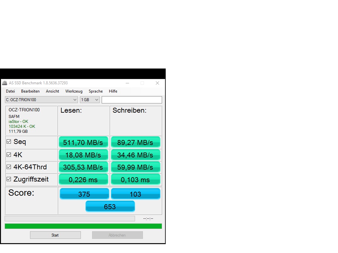The image size is (338, 253).
Task: Click the 103424 K - OK alignment text
Action: [22, 126]
